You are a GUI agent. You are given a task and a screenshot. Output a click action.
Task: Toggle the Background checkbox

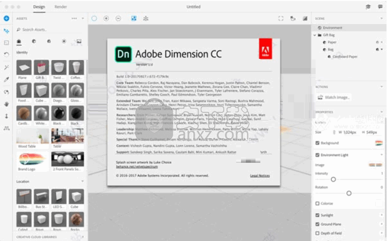click(317, 143)
